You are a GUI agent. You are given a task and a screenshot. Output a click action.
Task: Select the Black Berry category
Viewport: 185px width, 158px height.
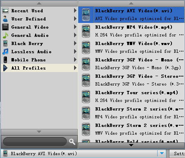pyautogui.click(x=39, y=43)
